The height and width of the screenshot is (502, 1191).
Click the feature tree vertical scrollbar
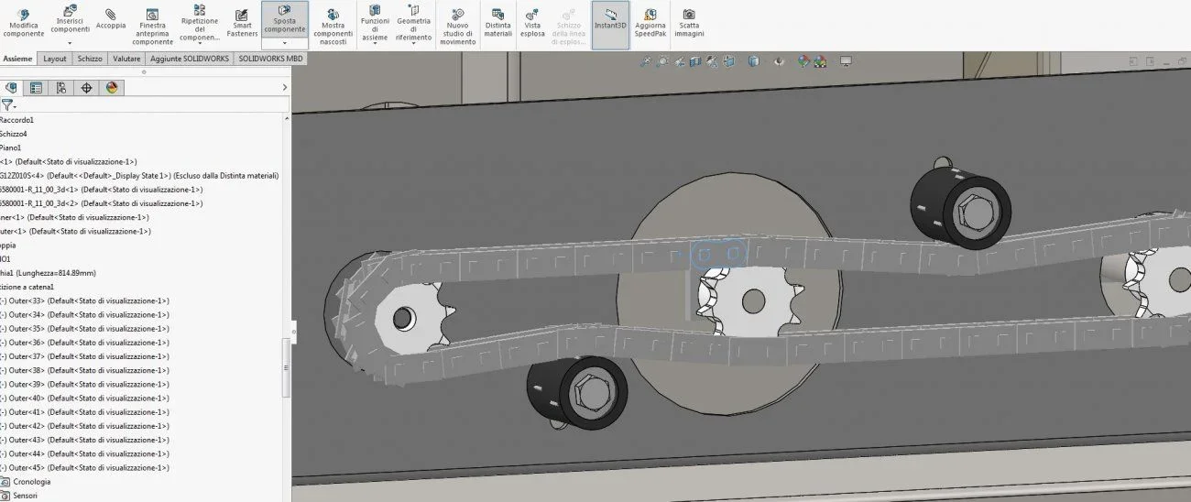coord(286,366)
